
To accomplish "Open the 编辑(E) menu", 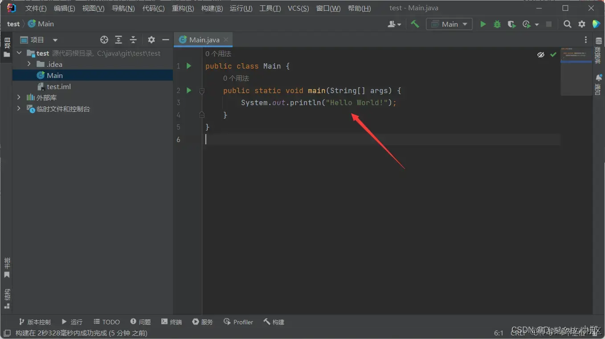I will (64, 8).
